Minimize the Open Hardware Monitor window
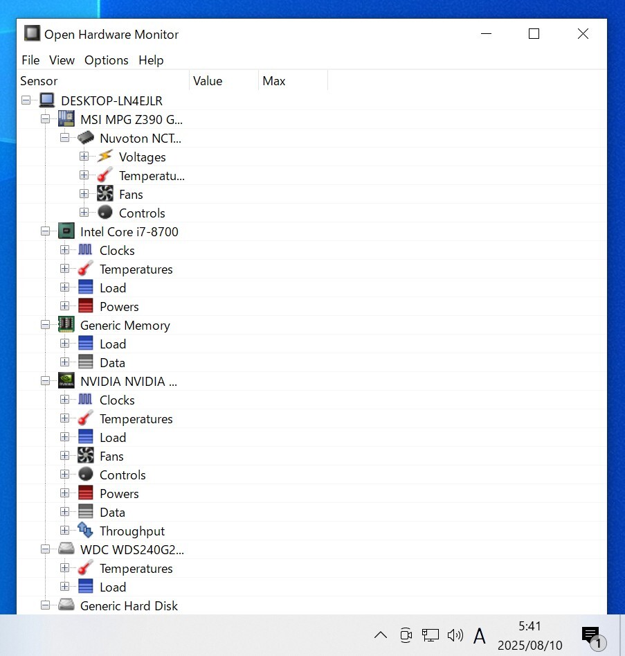Screen dimensions: 625x656 tap(486, 34)
